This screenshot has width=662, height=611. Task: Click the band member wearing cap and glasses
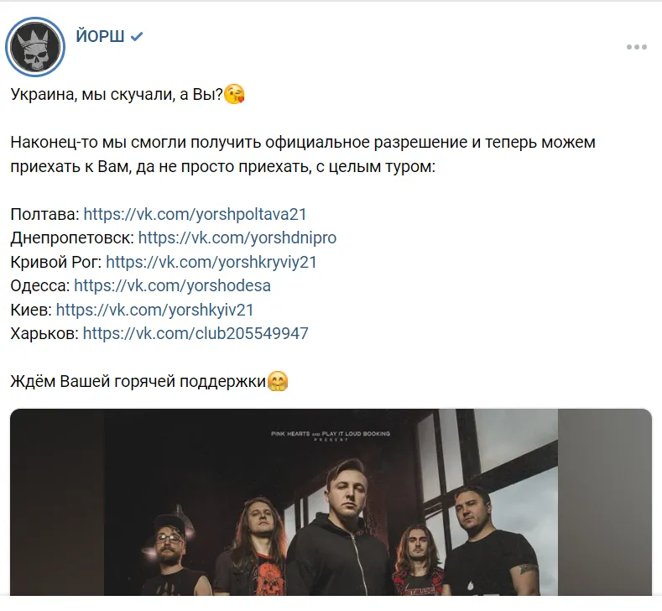coord(175,550)
